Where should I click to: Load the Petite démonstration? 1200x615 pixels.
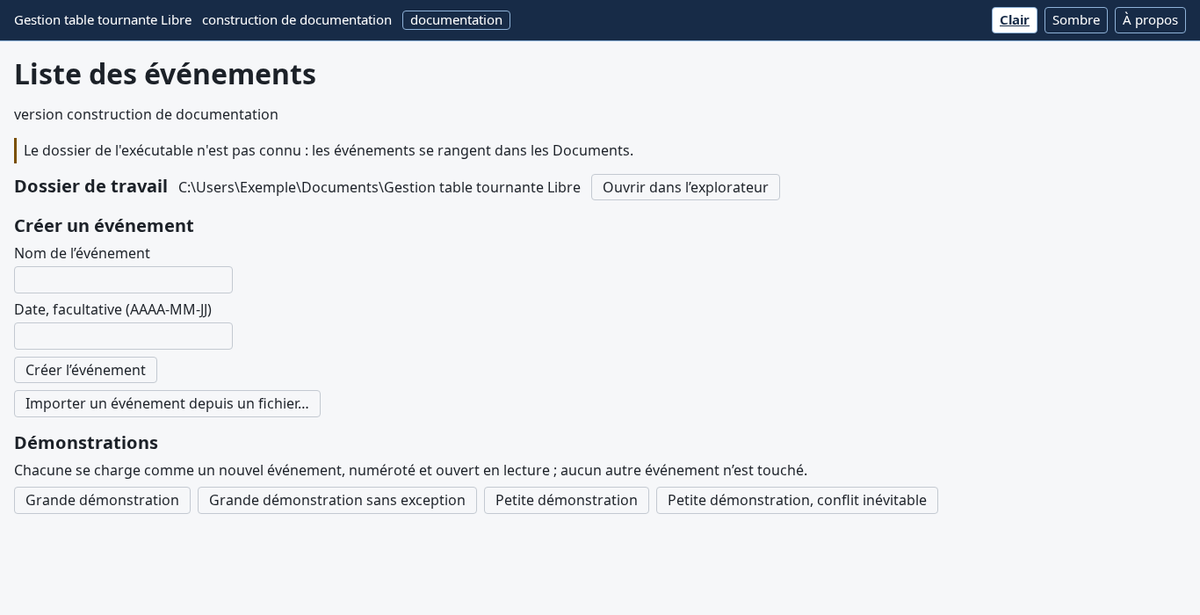tap(567, 501)
